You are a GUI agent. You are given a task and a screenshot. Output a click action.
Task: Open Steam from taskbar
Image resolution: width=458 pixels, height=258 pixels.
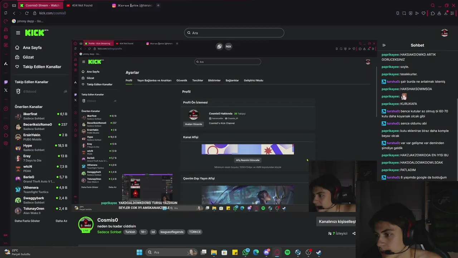coord(318,252)
